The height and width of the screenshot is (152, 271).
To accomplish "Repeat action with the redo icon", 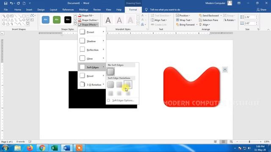I will [18, 3].
